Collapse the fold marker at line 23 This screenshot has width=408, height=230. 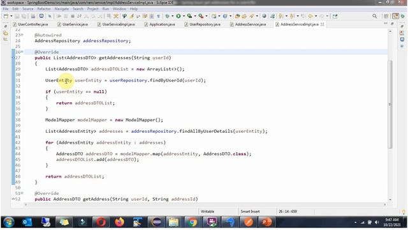[x=22, y=34]
